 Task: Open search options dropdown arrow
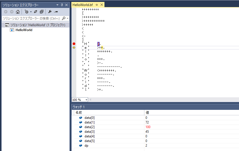pos(68,18)
